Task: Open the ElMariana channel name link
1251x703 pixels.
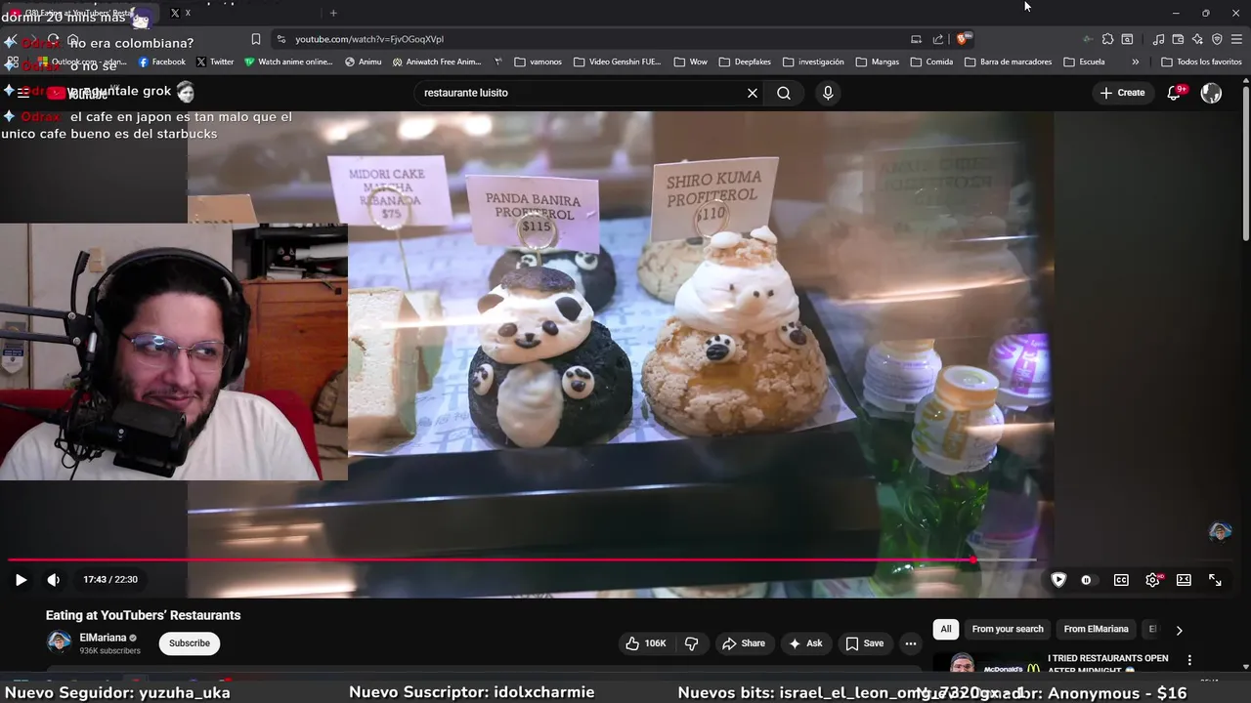Action: coord(103,638)
